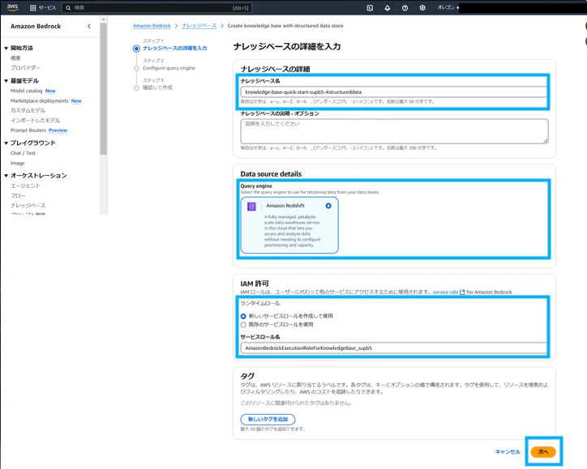Open プロバイダー in the sidebar
The image size is (587, 469).
pyautogui.click(x=25, y=68)
